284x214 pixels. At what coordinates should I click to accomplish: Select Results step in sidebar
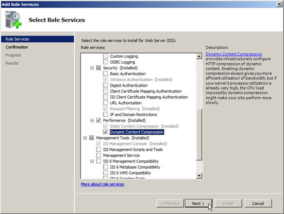(x=12, y=63)
